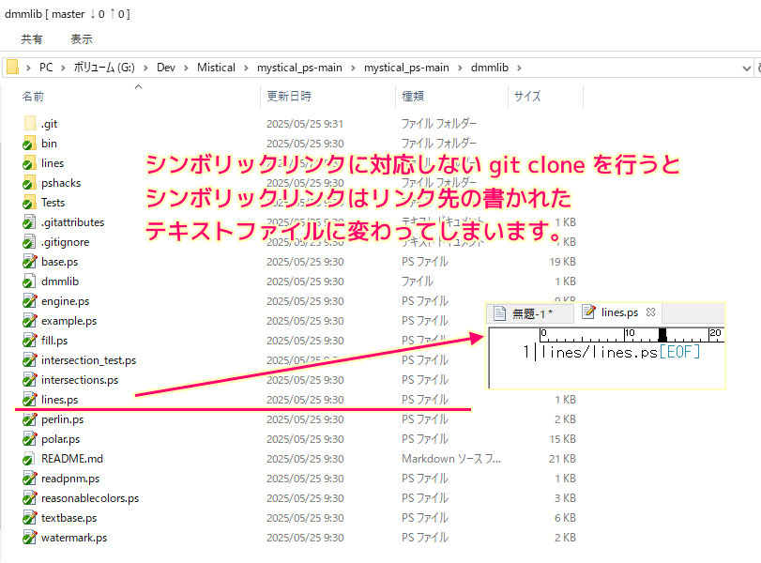Select engine.ps file icon
761x563 pixels.
pos(30,301)
